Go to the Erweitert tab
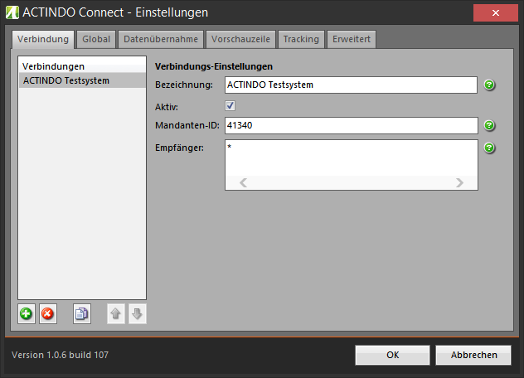The height and width of the screenshot is (378, 524). (x=352, y=39)
